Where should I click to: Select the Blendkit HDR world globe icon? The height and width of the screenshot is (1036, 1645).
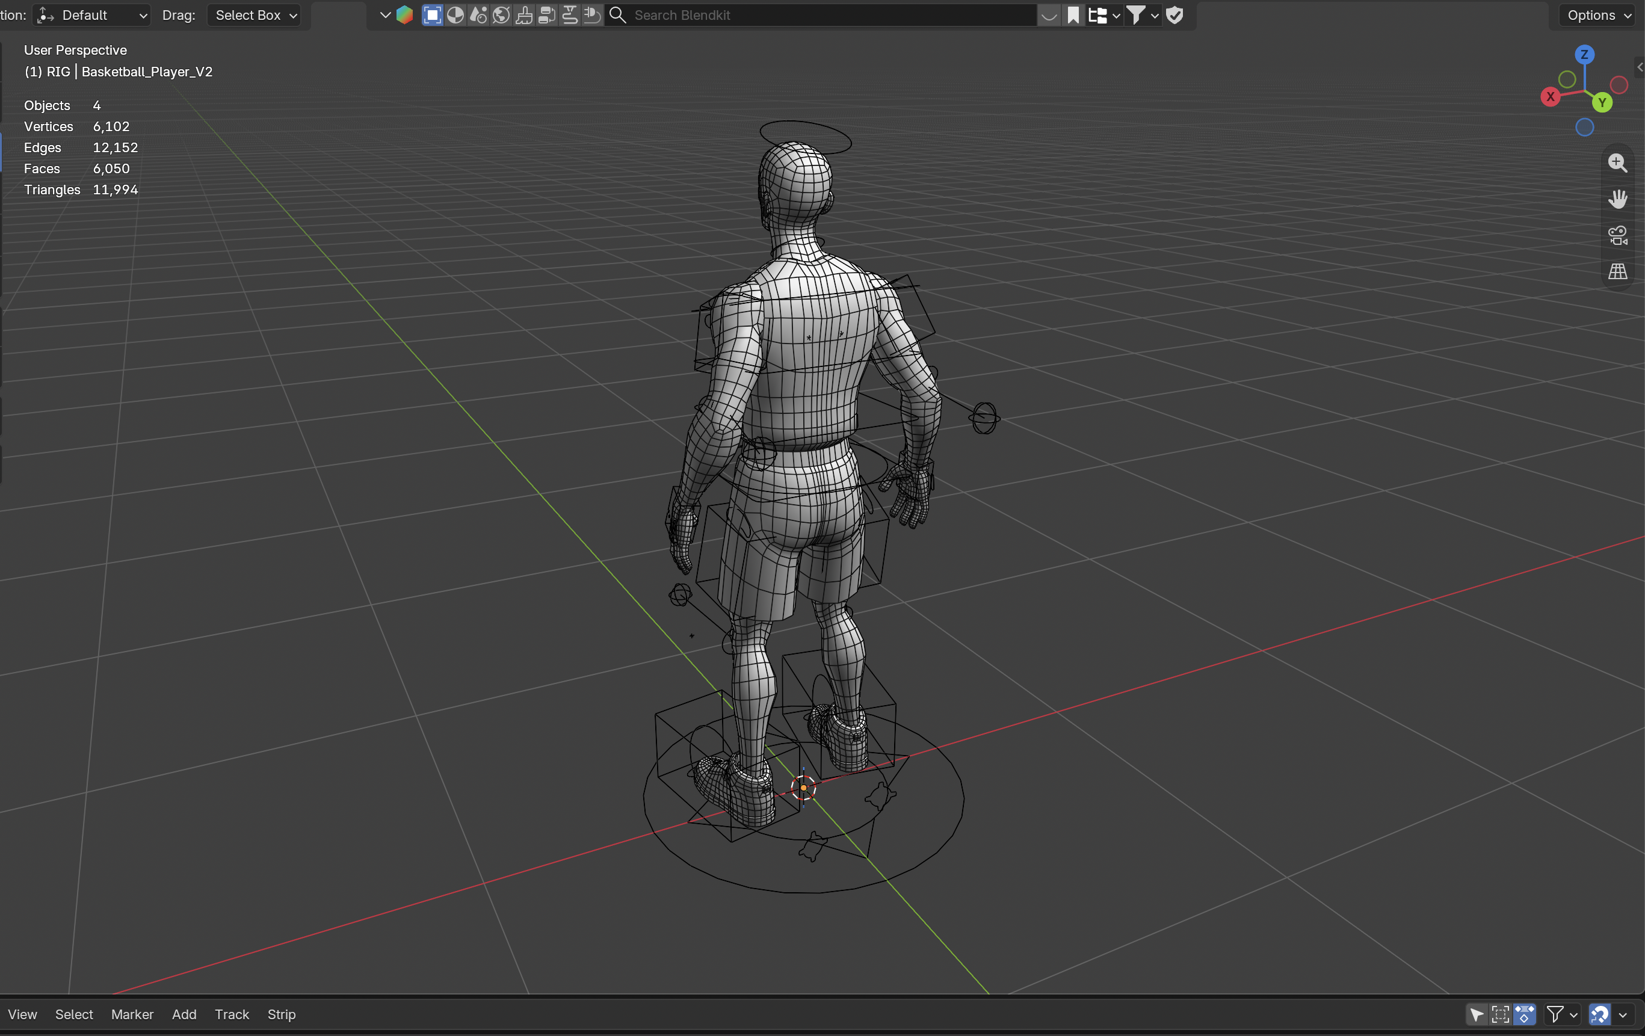coord(501,15)
